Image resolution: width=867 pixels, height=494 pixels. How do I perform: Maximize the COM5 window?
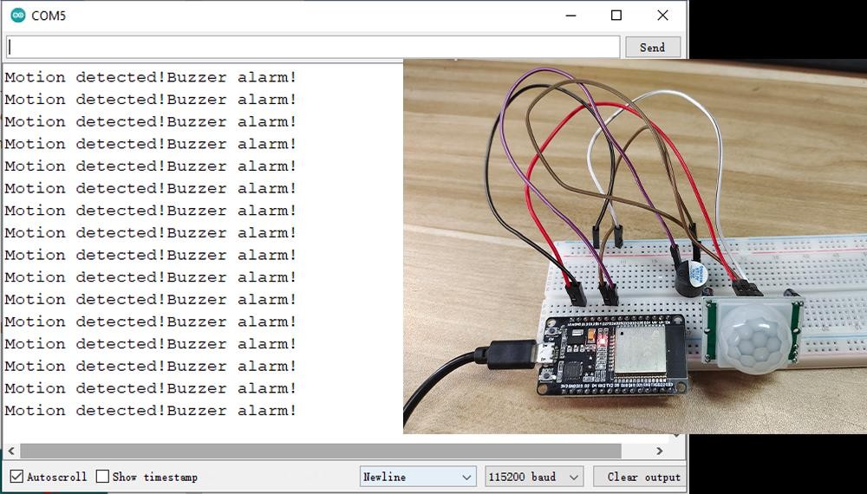pyautogui.click(x=616, y=16)
